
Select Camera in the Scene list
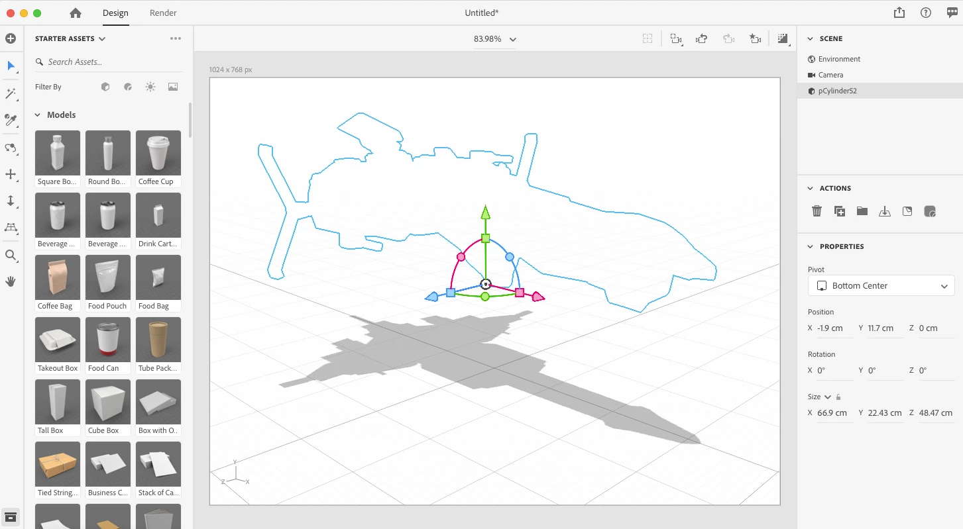pos(879,75)
